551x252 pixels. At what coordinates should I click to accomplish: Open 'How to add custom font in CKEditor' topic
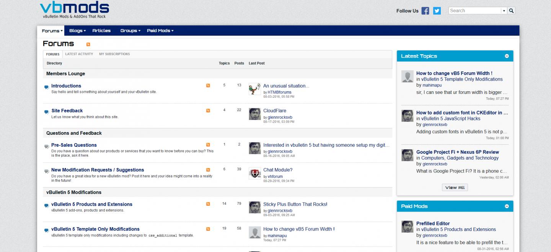pyautogui.click(x=462, y=113)
